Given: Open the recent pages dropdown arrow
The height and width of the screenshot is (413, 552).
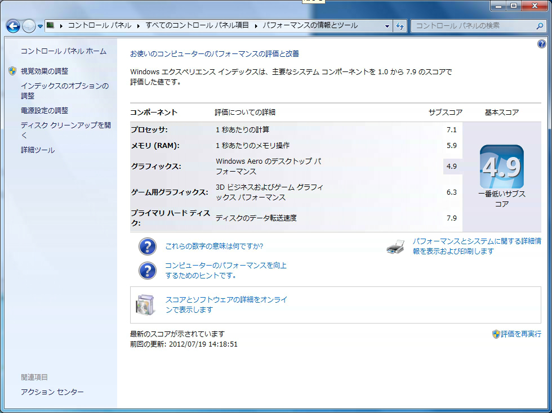Looking at the screenshot, I should [40, 26].
